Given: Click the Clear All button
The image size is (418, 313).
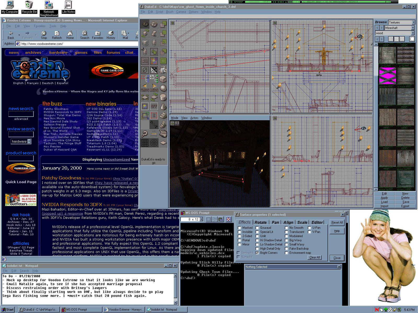Looking at the screenshot, I should [x=315, y=257].
